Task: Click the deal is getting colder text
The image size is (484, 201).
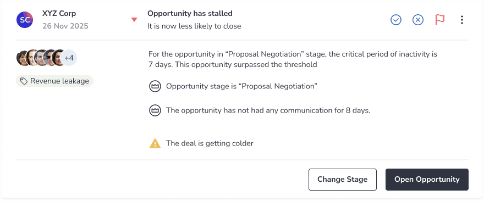Action: [210, 143]
